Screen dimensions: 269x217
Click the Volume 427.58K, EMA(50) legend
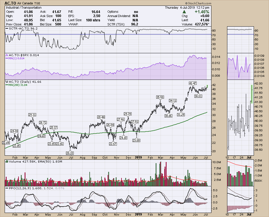34,161
